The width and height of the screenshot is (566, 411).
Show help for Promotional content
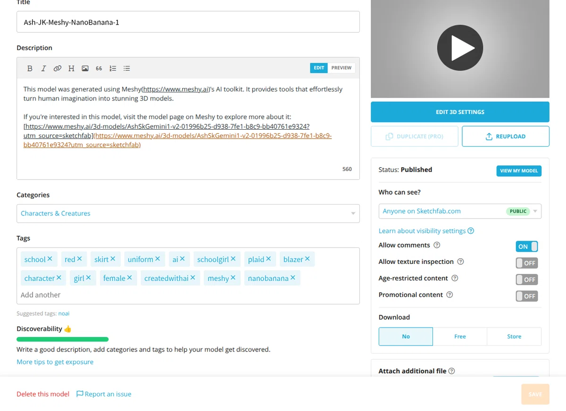click(x=449, y=295)
